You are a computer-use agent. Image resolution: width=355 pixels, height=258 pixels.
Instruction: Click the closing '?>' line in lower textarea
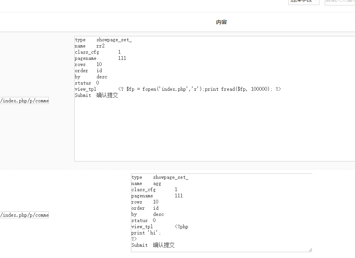point(134,239)
